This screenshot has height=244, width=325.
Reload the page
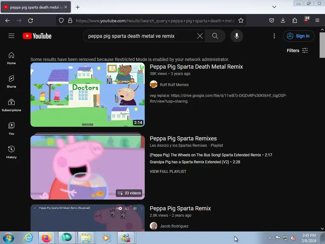tap(30, 21)
